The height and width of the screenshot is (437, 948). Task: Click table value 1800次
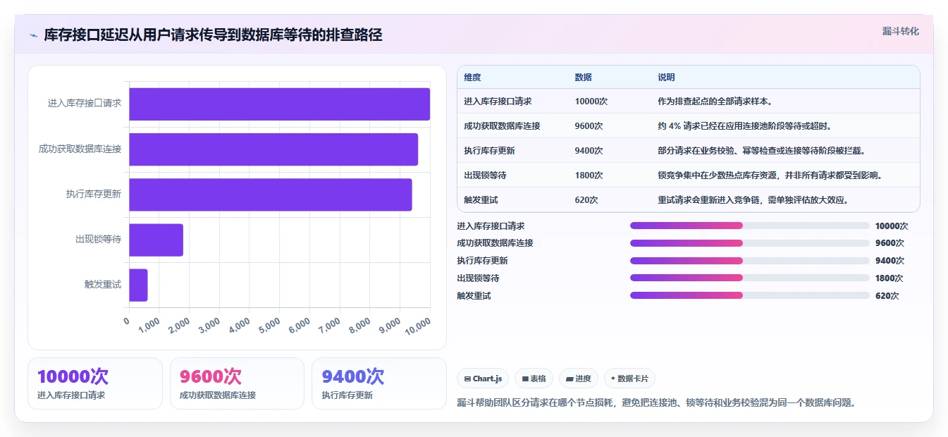click(589, 175)
